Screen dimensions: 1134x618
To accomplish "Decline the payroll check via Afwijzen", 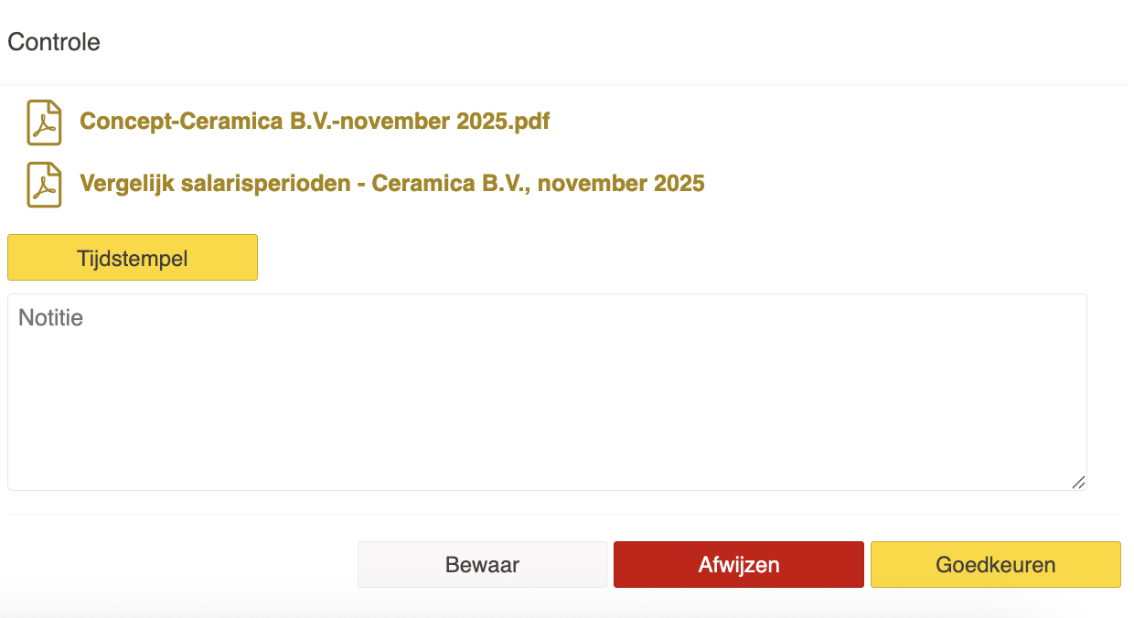I will point(738,564).
